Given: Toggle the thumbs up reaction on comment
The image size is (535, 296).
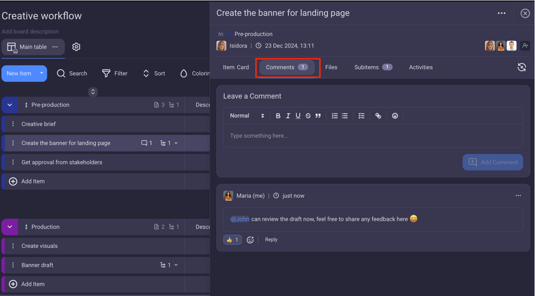Looking at the screenshot, I should coord(232,240).
